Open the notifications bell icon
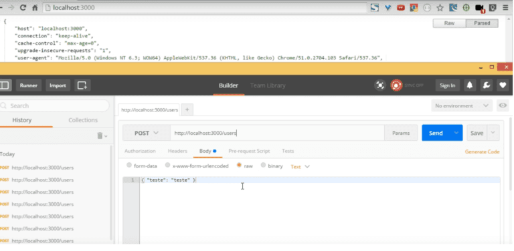The width and height of the screenshot is (514, 251). (x=470, y=85)
